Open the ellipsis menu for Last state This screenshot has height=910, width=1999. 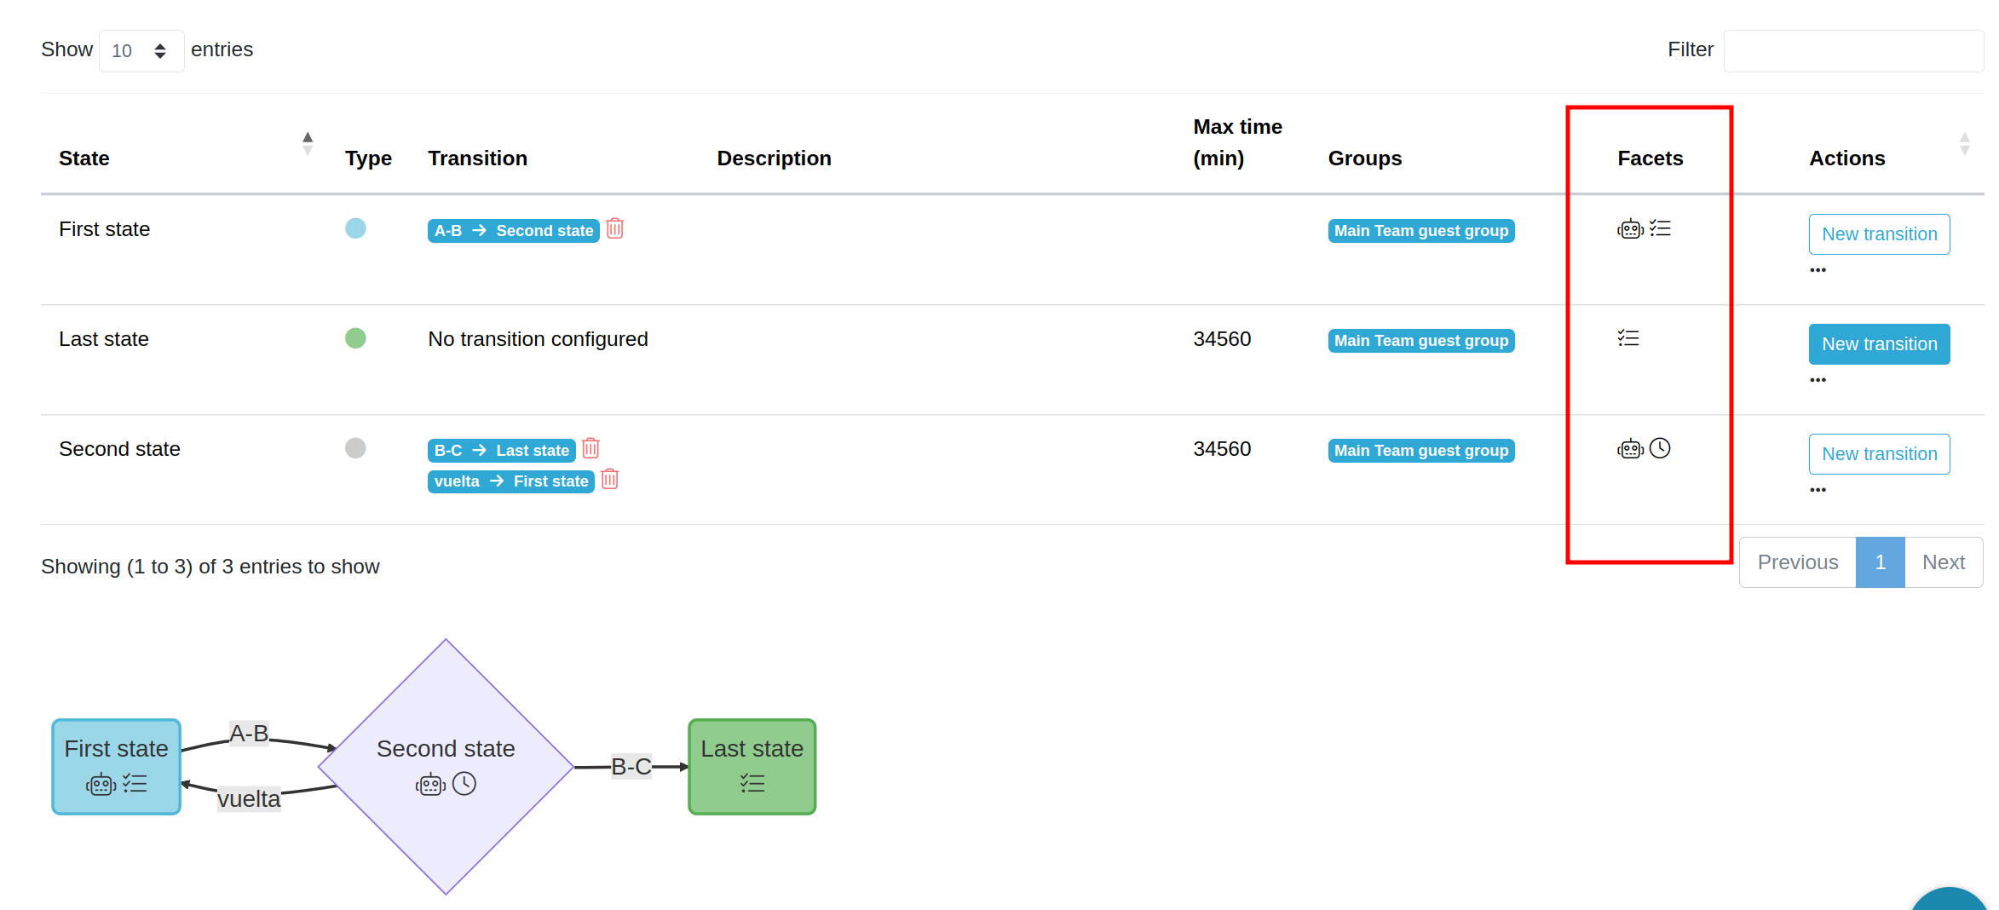tap(1818, 380)
